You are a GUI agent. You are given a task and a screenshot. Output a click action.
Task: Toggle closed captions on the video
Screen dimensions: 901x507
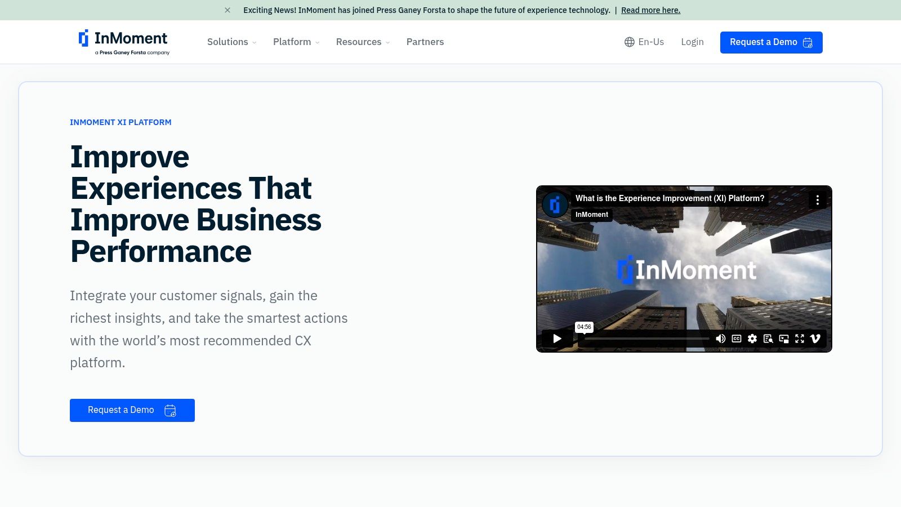click(737, 339)
